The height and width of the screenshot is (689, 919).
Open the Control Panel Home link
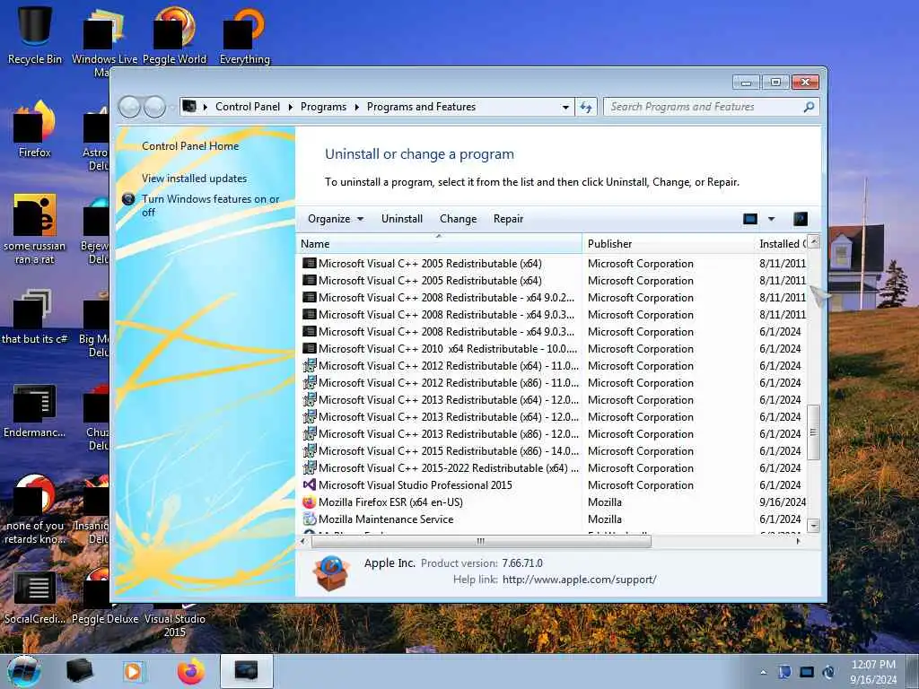[x=190, y=146]
